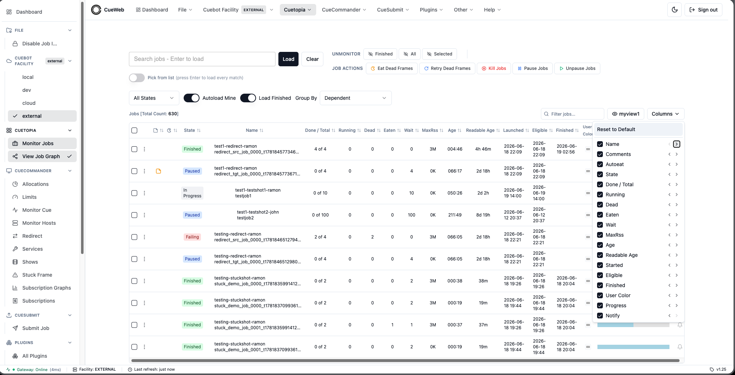
Task: Click the Kill Jobs button
Action: coord(494,68)
